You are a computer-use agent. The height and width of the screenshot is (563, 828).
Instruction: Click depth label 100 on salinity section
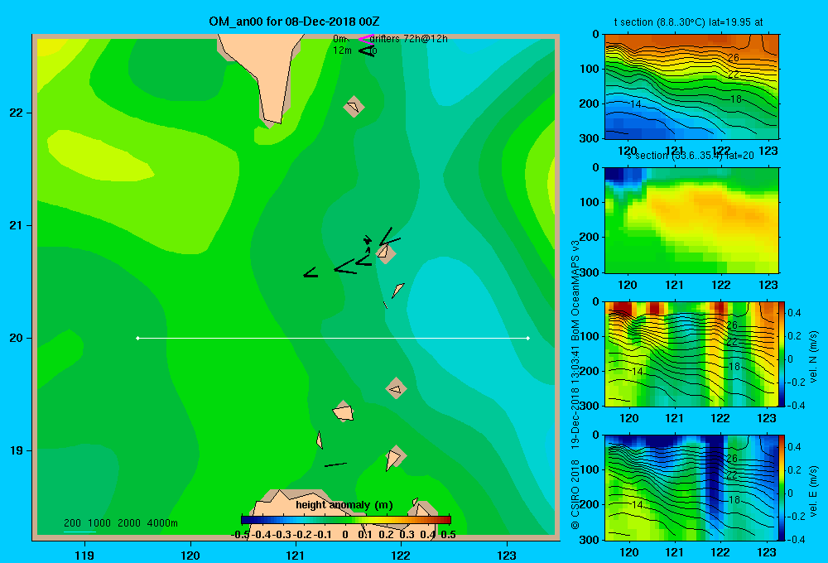[589, 202]
